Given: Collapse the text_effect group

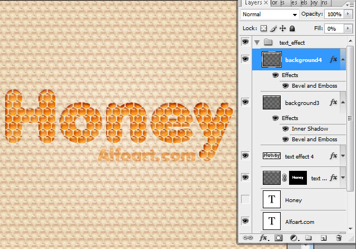Looking at the screenshot, I should coord(257,42).
